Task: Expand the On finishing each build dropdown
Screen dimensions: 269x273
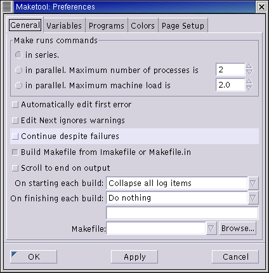Action: [x=253, y=198]
